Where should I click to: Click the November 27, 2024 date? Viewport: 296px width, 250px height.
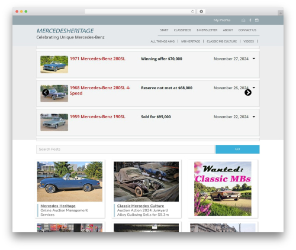pyautogui.click(x=231, y=59)
